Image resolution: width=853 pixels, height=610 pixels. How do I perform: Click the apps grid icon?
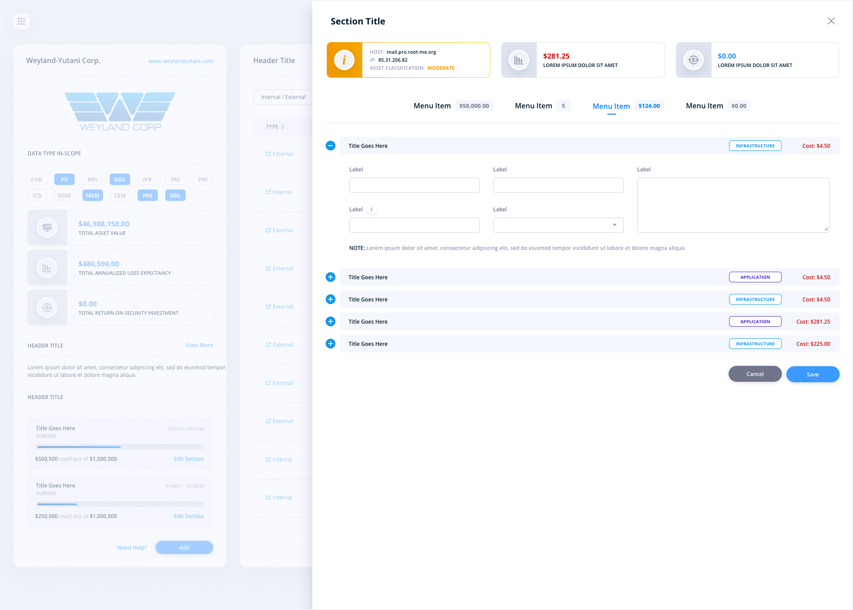click(x=21, y=21)
